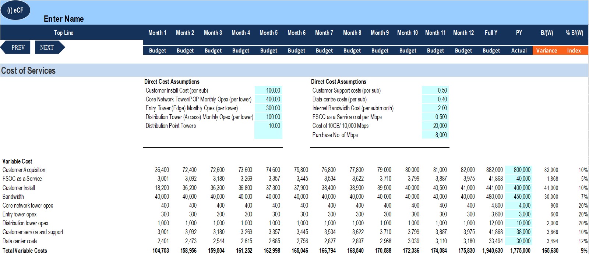Edit PY Actual Customer Acquisition 800,000
The height and width of the screenshot is (255, 589).
518,170
